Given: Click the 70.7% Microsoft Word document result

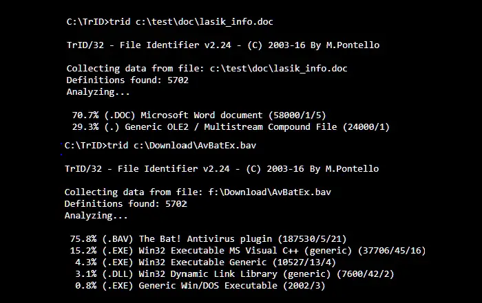Looking at the screenshot, I should [x=199, y=115].
